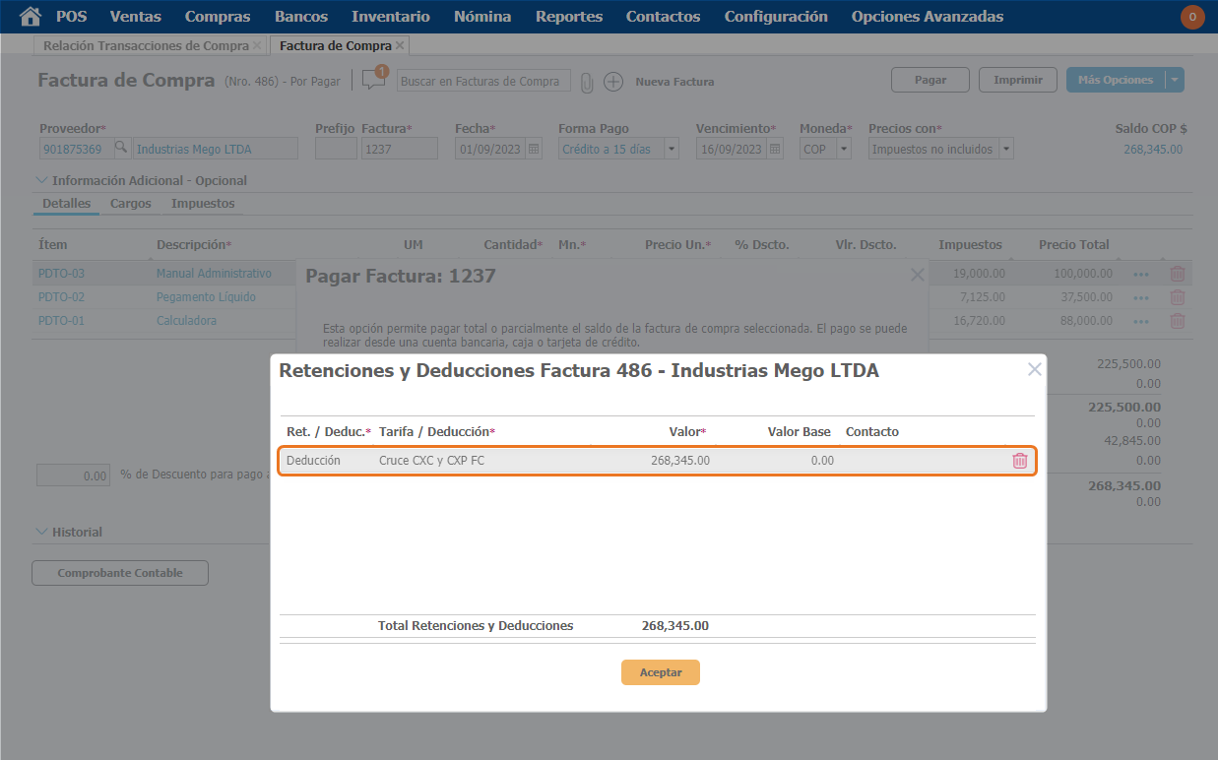Image resolution: width=1218 pixels, height=760 pixels.
Task: Click the Comprobante Contable button
Action: click(120, 573)
